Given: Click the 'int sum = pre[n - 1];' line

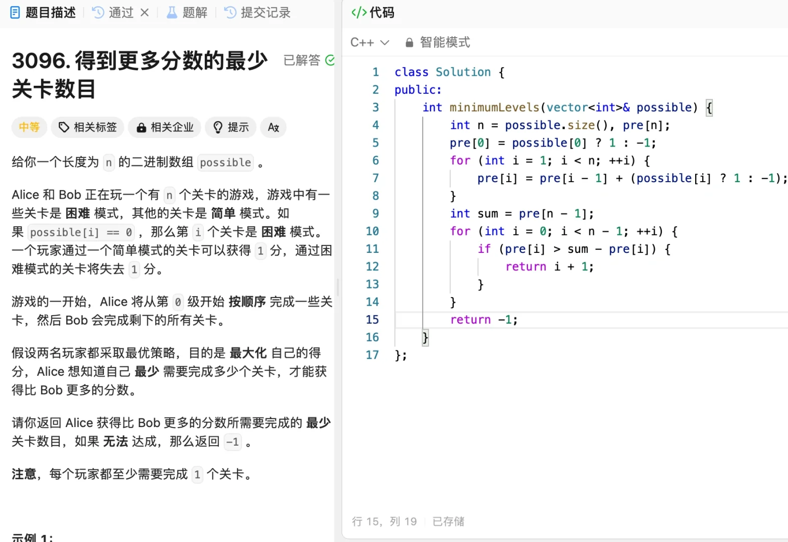Looking at the screenshot, I should pyautogui.click(x=522, y=213).
